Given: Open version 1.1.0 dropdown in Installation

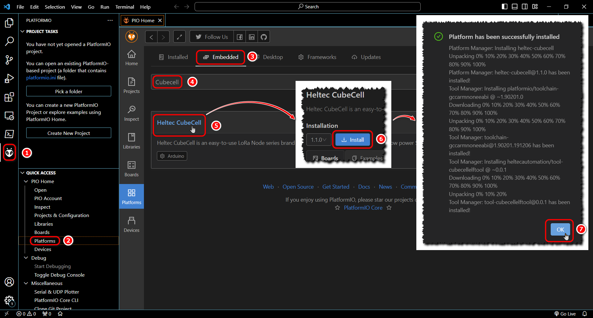Looking at the screenshot, I should [319, 140].
